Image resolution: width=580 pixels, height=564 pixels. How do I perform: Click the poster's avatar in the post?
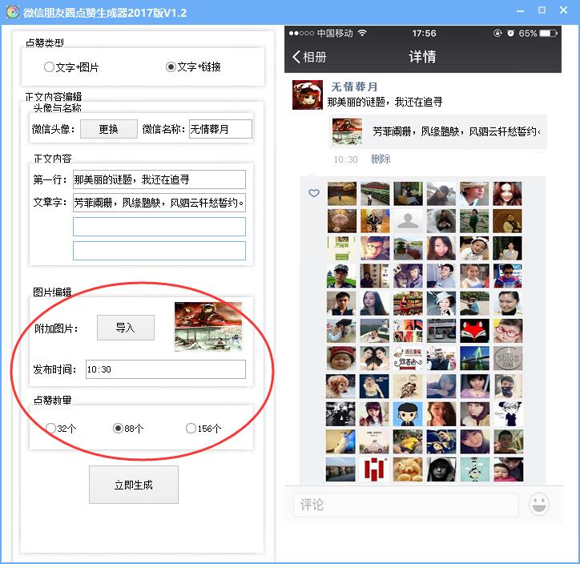(x=308, y=95)
